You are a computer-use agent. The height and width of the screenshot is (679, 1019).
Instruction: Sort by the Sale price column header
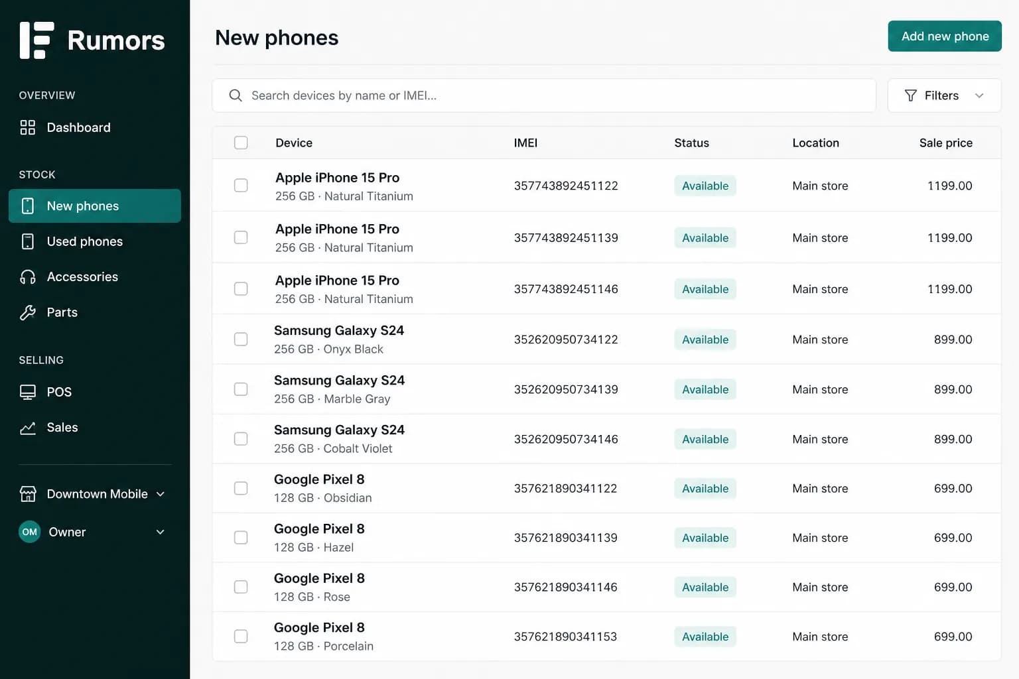[x=945, y=143]
